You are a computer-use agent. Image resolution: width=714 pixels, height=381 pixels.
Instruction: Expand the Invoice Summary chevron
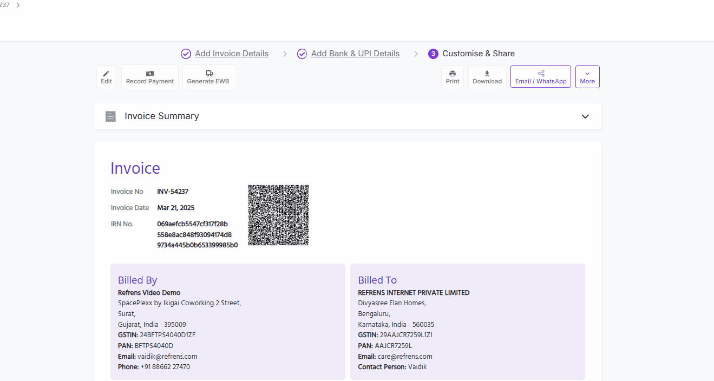coord(585,116)
